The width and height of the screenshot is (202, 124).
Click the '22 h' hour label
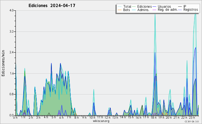click(184, 118)
